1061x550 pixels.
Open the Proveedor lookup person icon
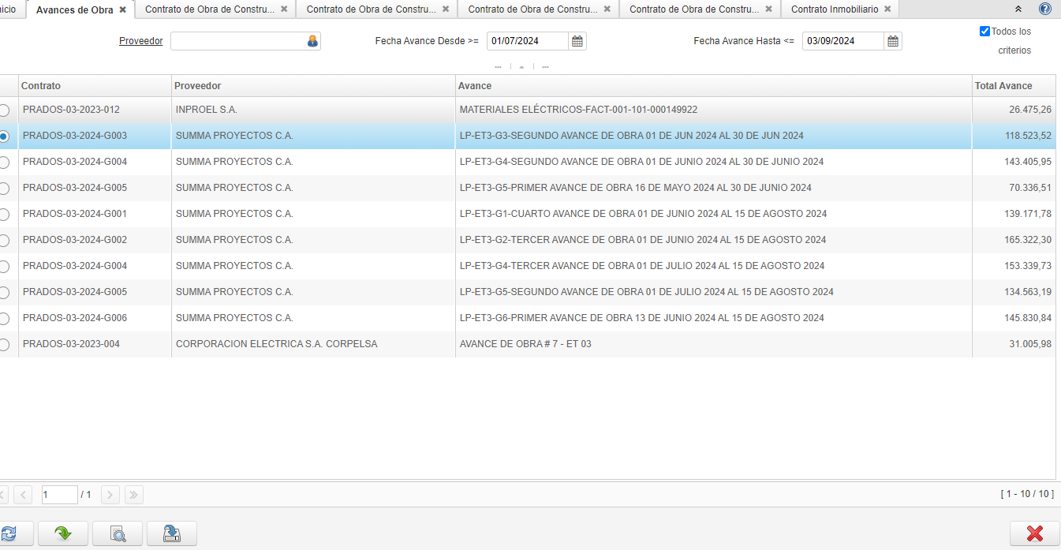click(x=312, y=41)
